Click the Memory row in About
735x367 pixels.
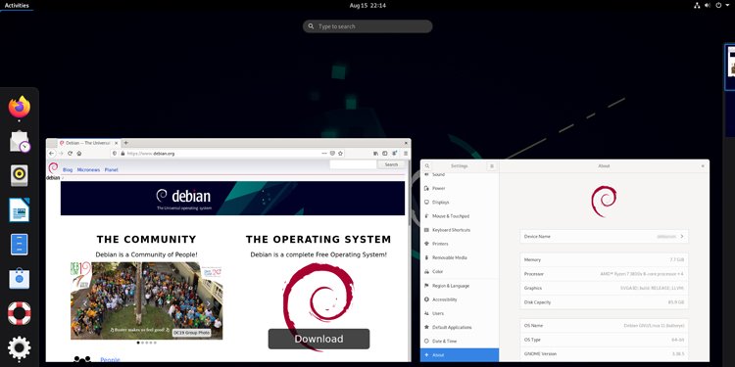(605, 259)
